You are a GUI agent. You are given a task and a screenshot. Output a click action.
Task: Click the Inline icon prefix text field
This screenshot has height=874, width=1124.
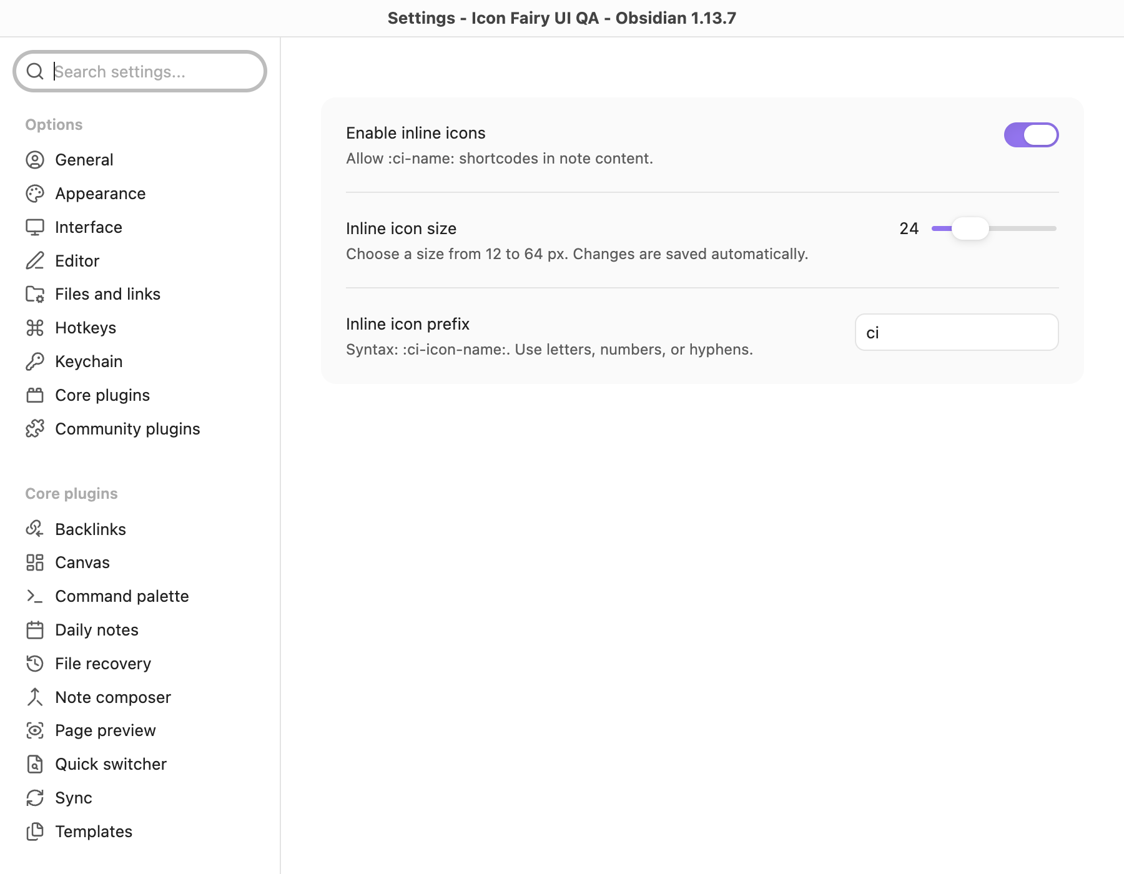957,332
